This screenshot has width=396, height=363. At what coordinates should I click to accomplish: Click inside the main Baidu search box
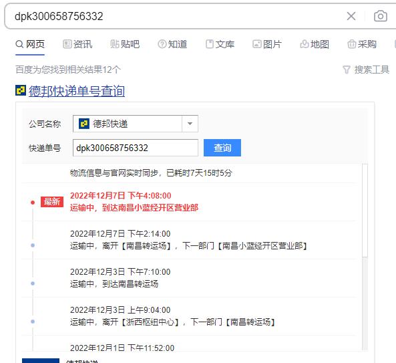tap(177, 16)
